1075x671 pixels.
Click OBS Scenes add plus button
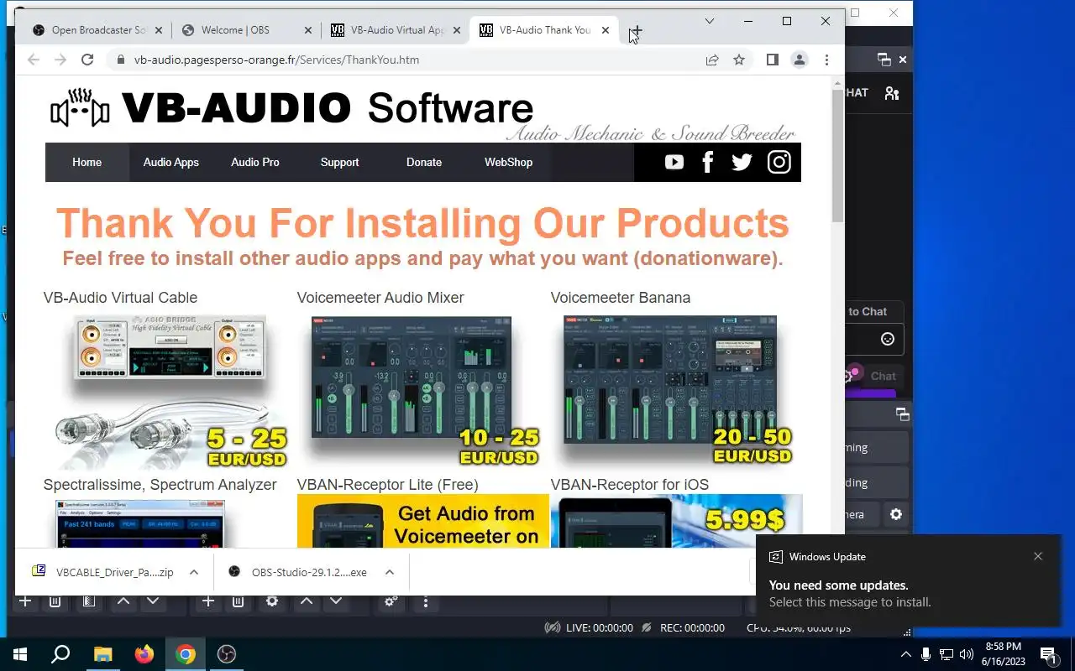tap(25, 601)
